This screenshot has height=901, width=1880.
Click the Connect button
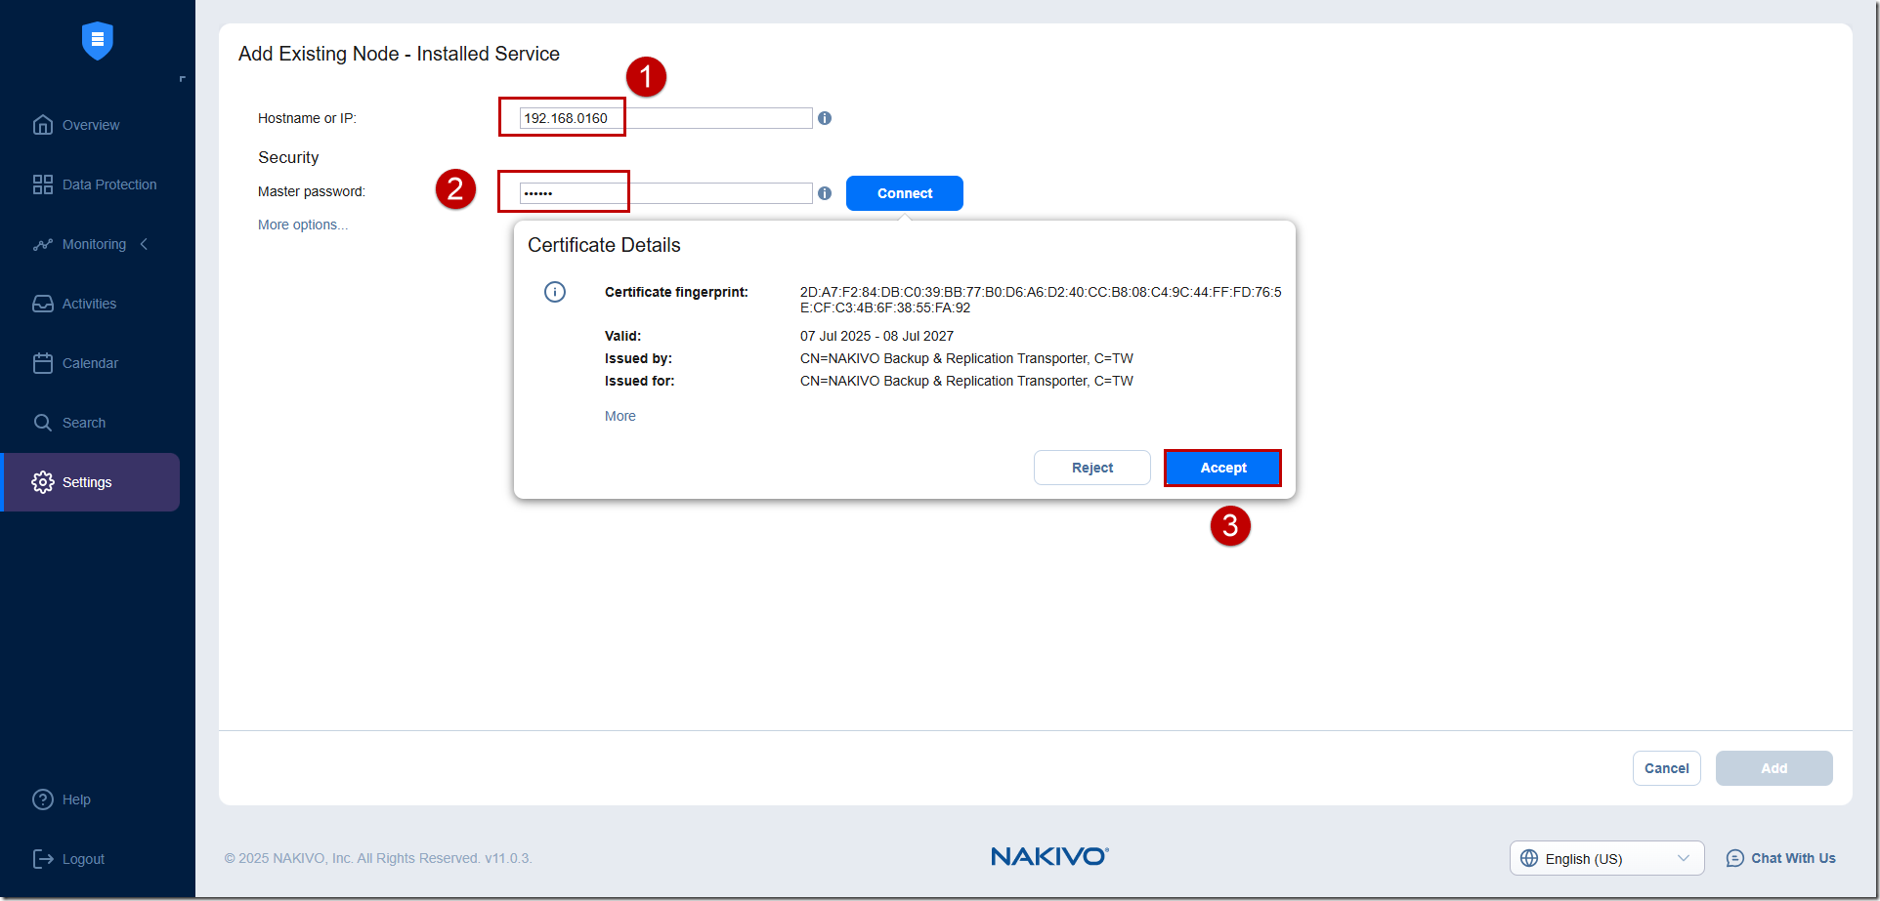905,193
